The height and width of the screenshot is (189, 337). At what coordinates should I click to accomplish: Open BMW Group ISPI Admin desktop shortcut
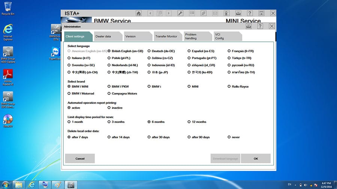(8, 100)
